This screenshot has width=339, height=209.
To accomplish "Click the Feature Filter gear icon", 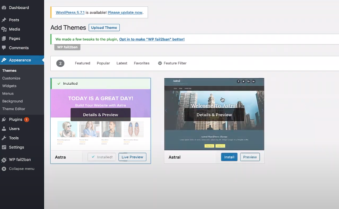I will click(160, 63).
